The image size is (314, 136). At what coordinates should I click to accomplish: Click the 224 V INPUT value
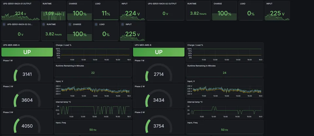(x=132, y=13)
